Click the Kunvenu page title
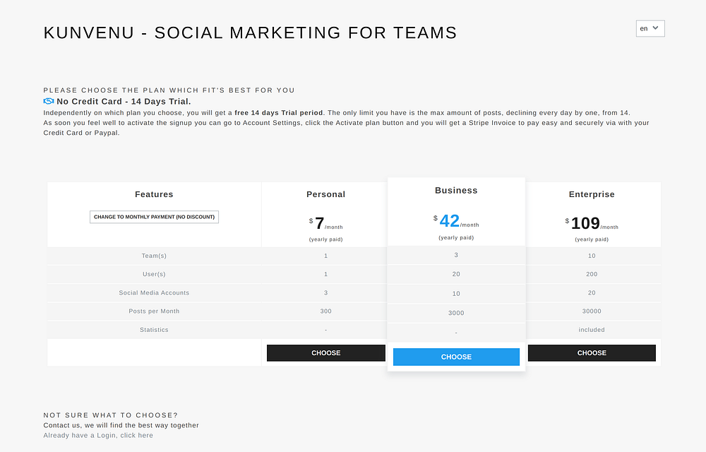This screenshot has width=706, height=452. tap(250, 32)
